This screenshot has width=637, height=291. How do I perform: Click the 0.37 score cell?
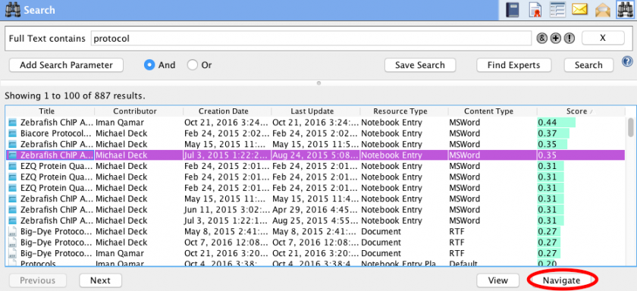click(x=581, y=133)
